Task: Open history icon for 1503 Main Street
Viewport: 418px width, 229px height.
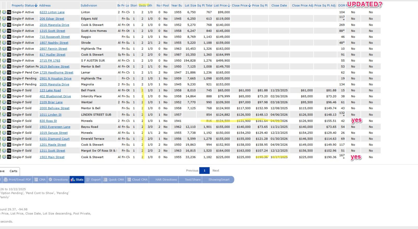Action: [4, 157]
